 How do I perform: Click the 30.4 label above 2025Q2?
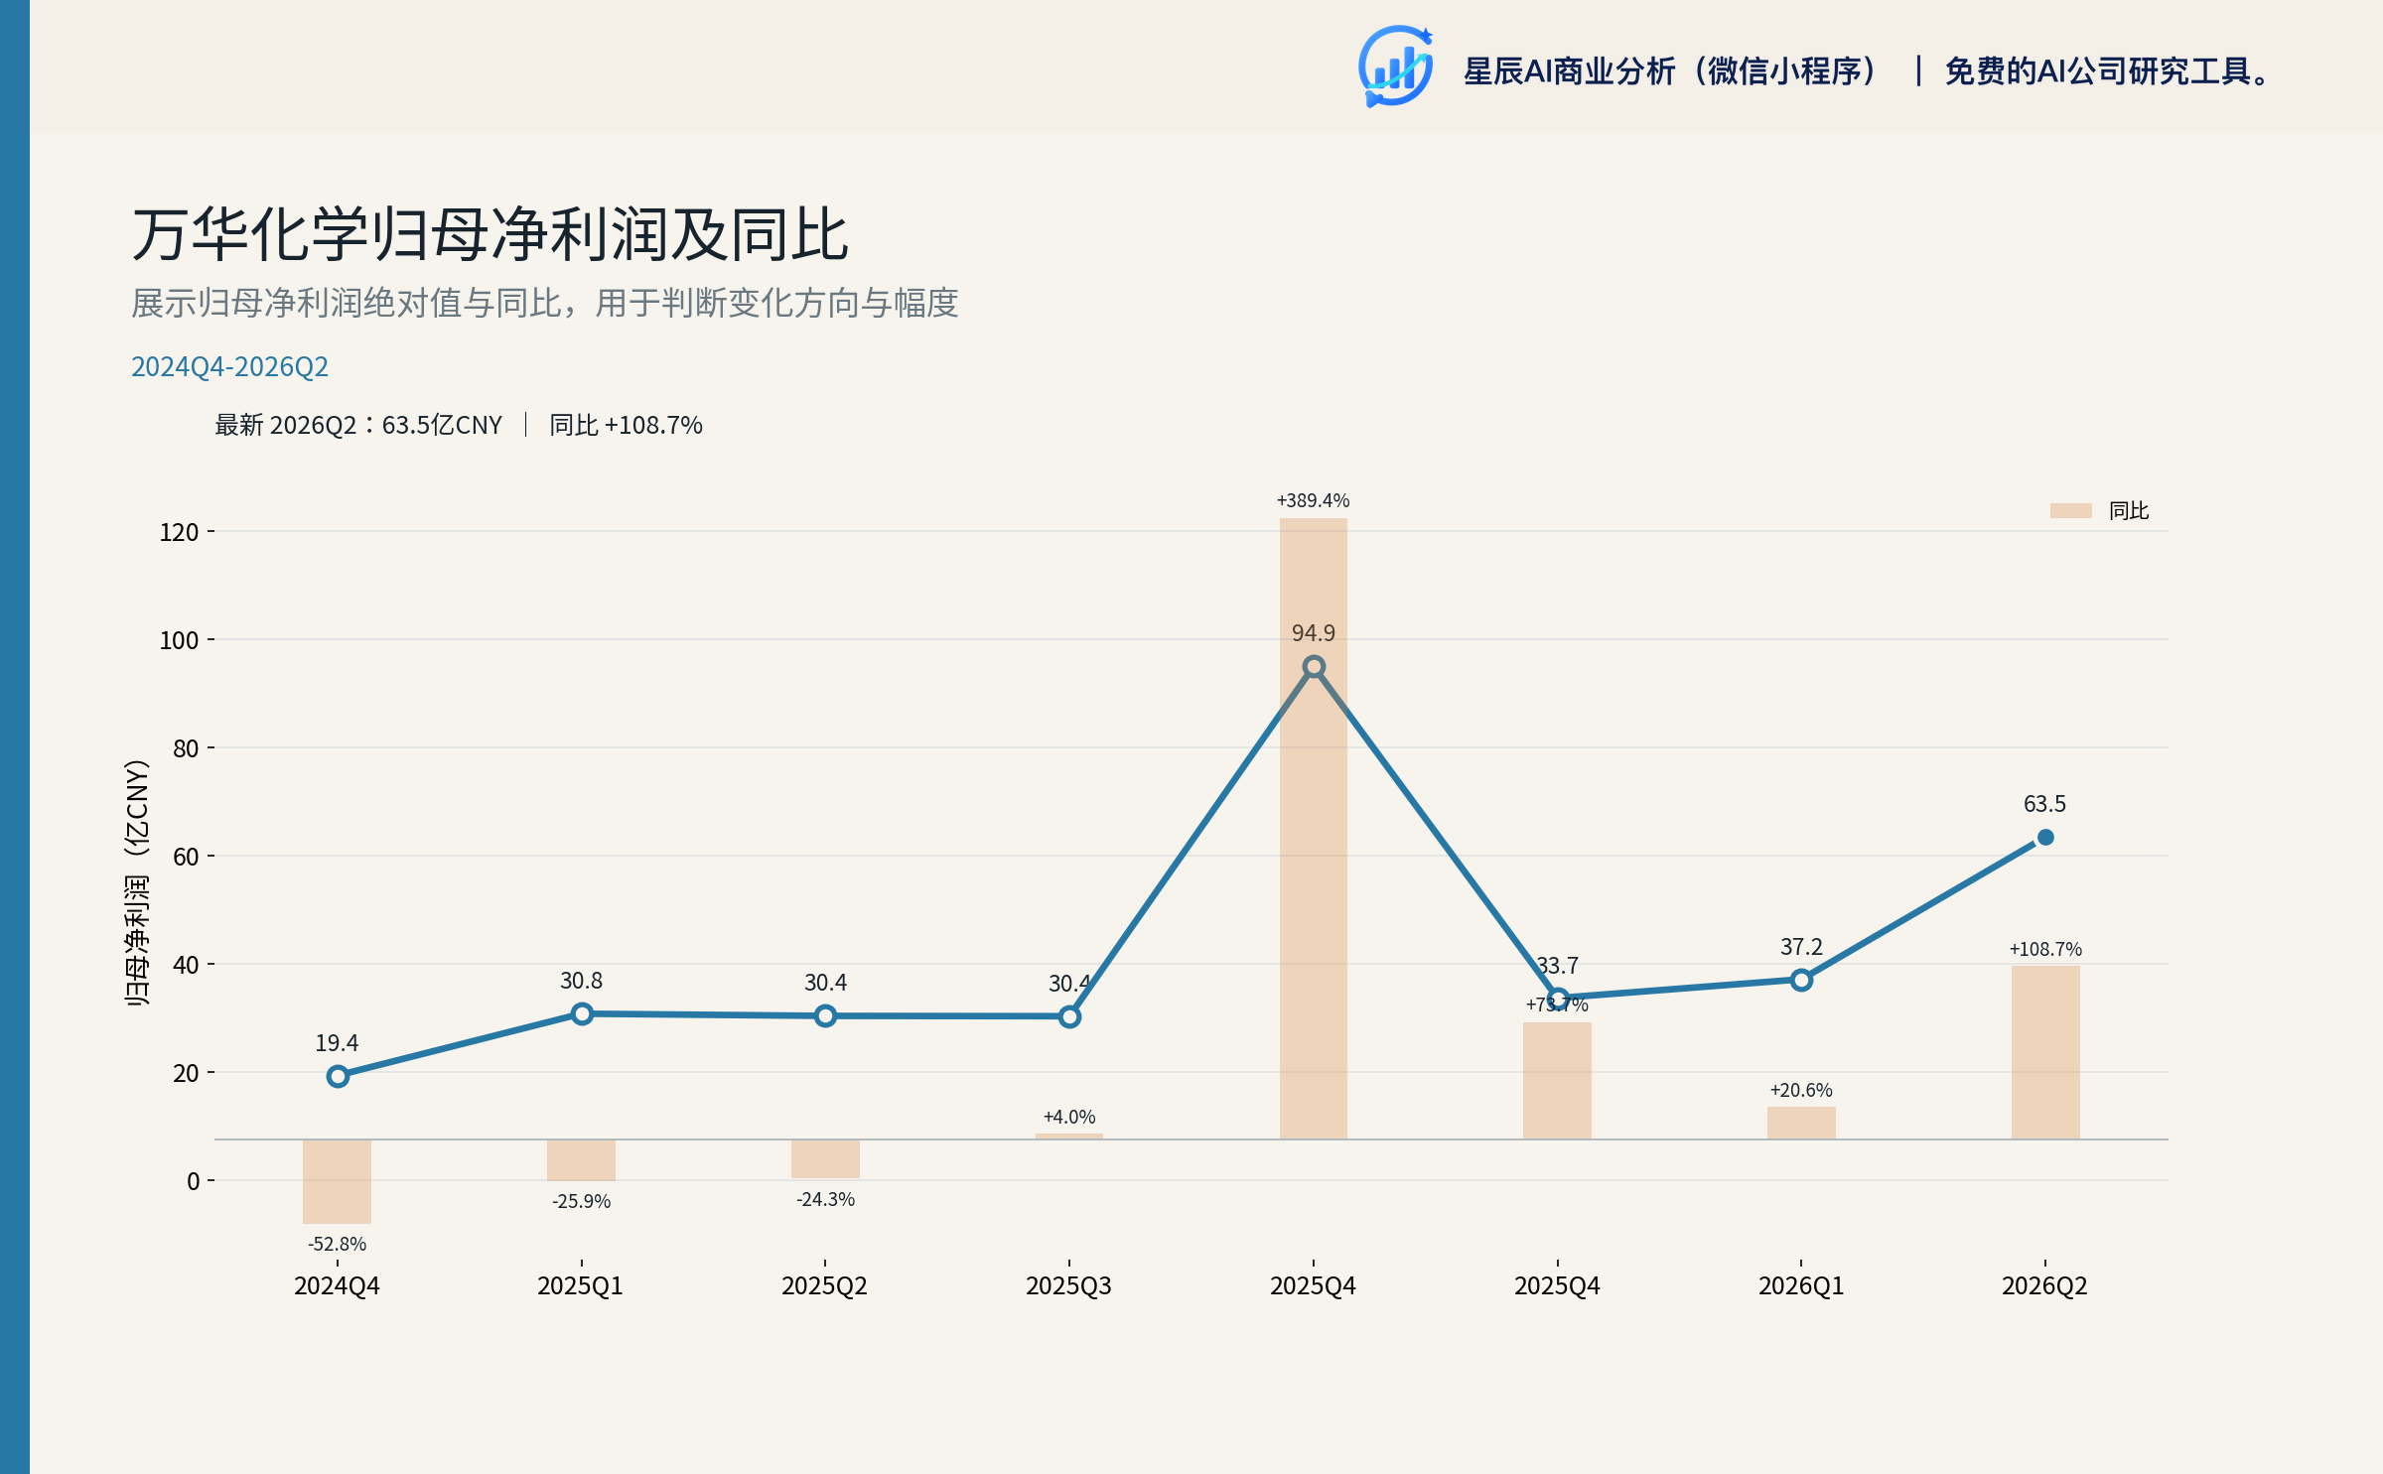(x=825, y=983)
